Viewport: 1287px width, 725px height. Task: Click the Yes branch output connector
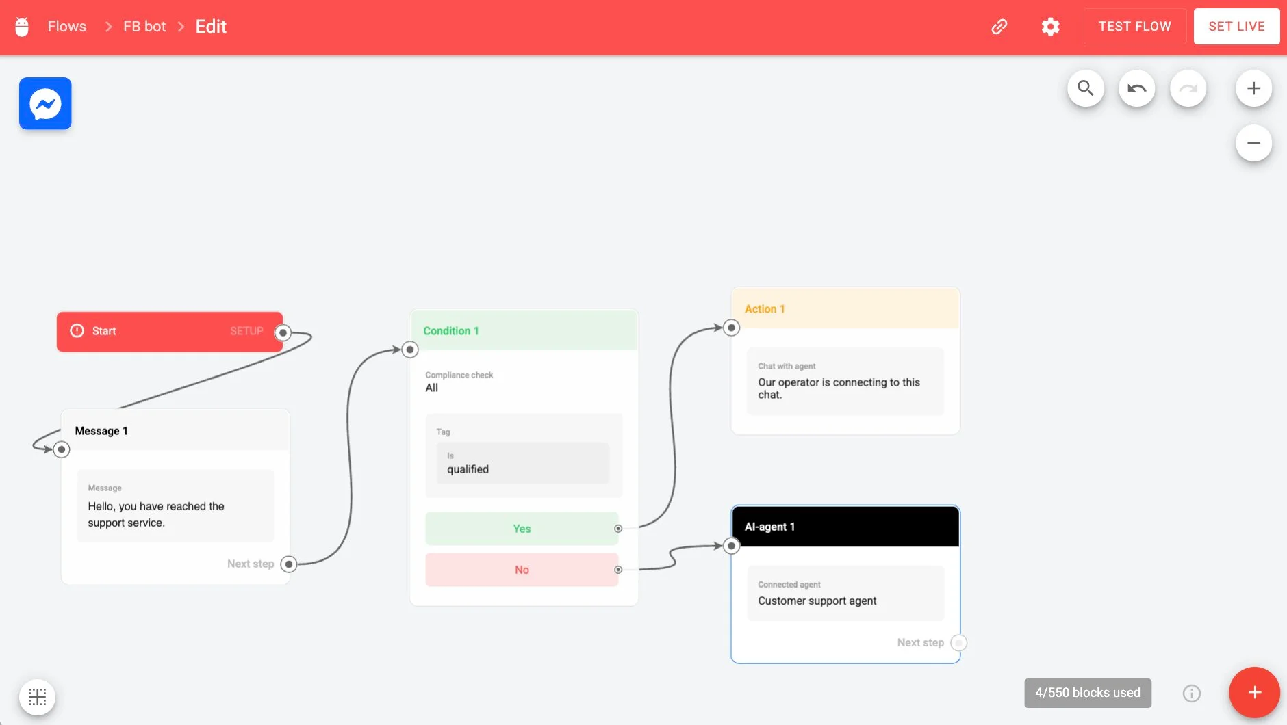[x=618, y=529]
